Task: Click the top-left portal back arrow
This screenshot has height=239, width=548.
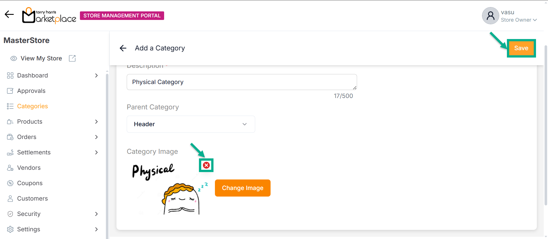Action: (x=9, y=14)
